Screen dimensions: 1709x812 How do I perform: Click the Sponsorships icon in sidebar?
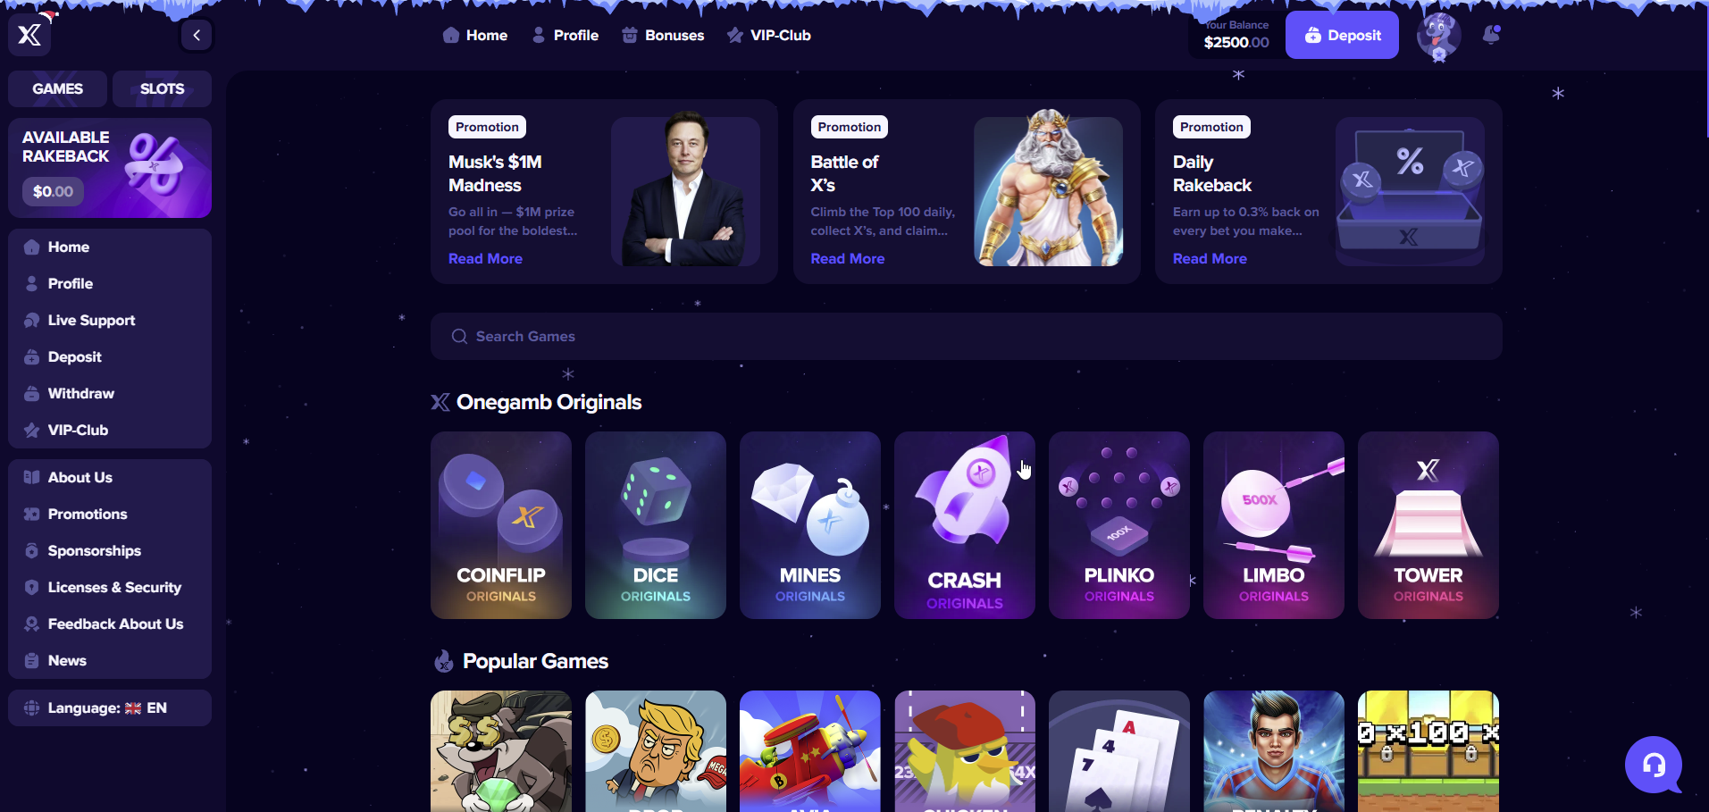pyautogui.click(x=32, y=550)
